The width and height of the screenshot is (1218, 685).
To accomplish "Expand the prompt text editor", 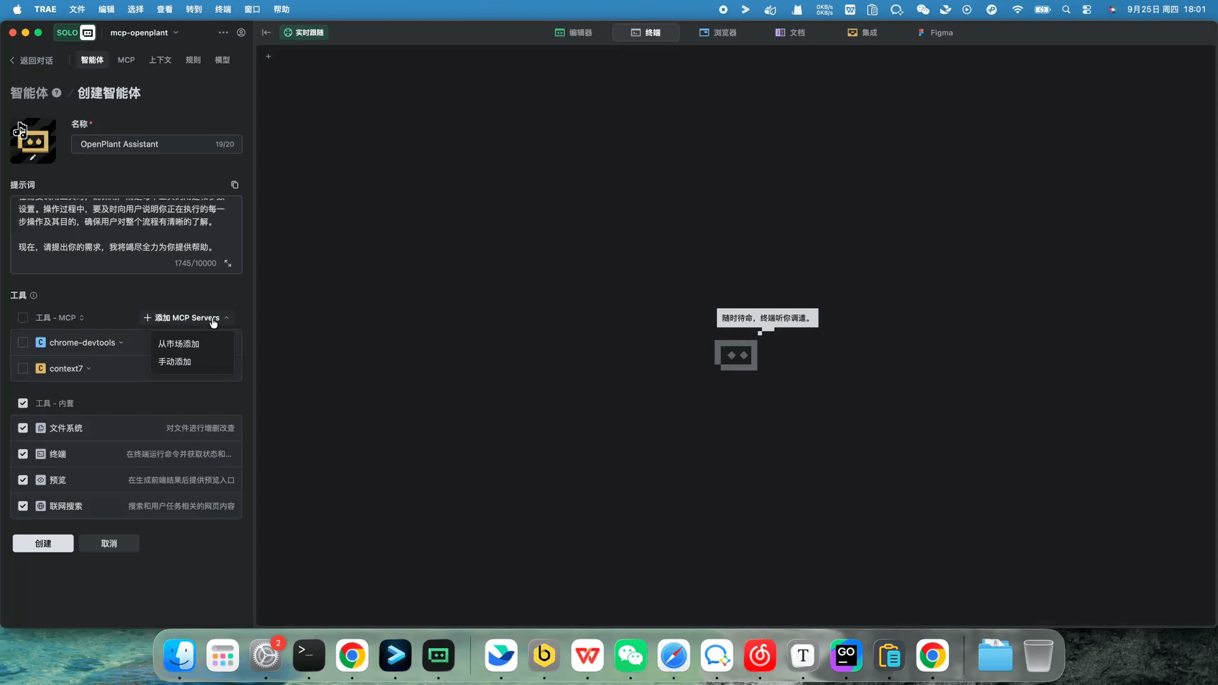I will tap(228, 263).
